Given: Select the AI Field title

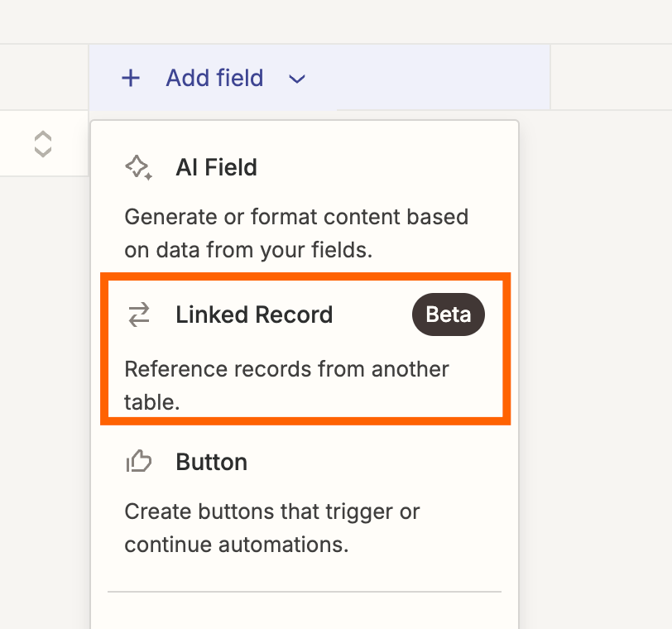Looking at the screenshot, I should [x=216, y=168].
